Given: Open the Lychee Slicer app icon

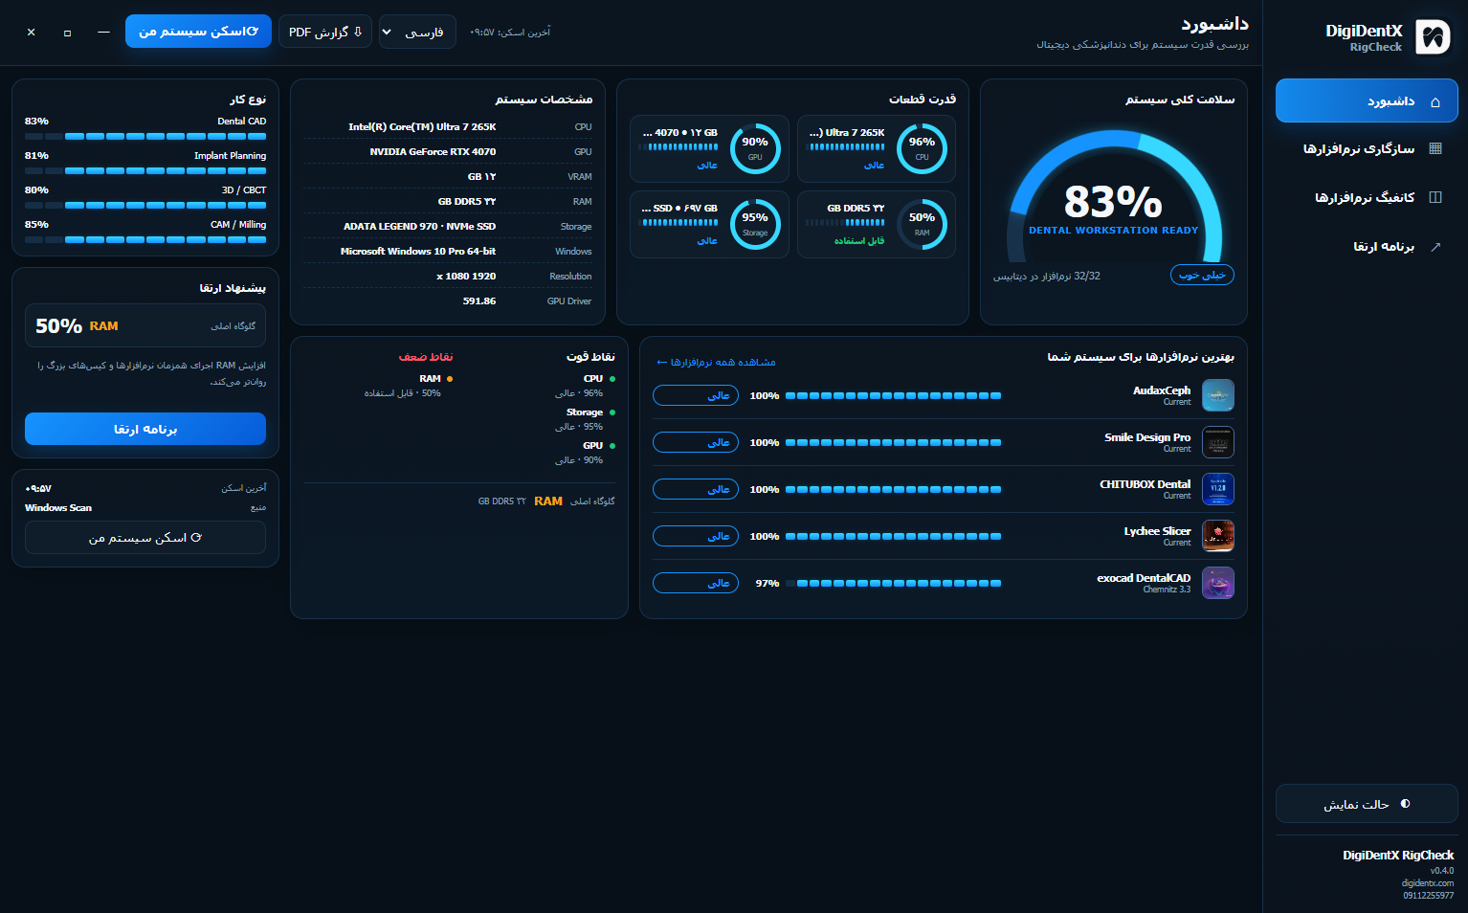Looking at the screenshot, I should 1218,536.
